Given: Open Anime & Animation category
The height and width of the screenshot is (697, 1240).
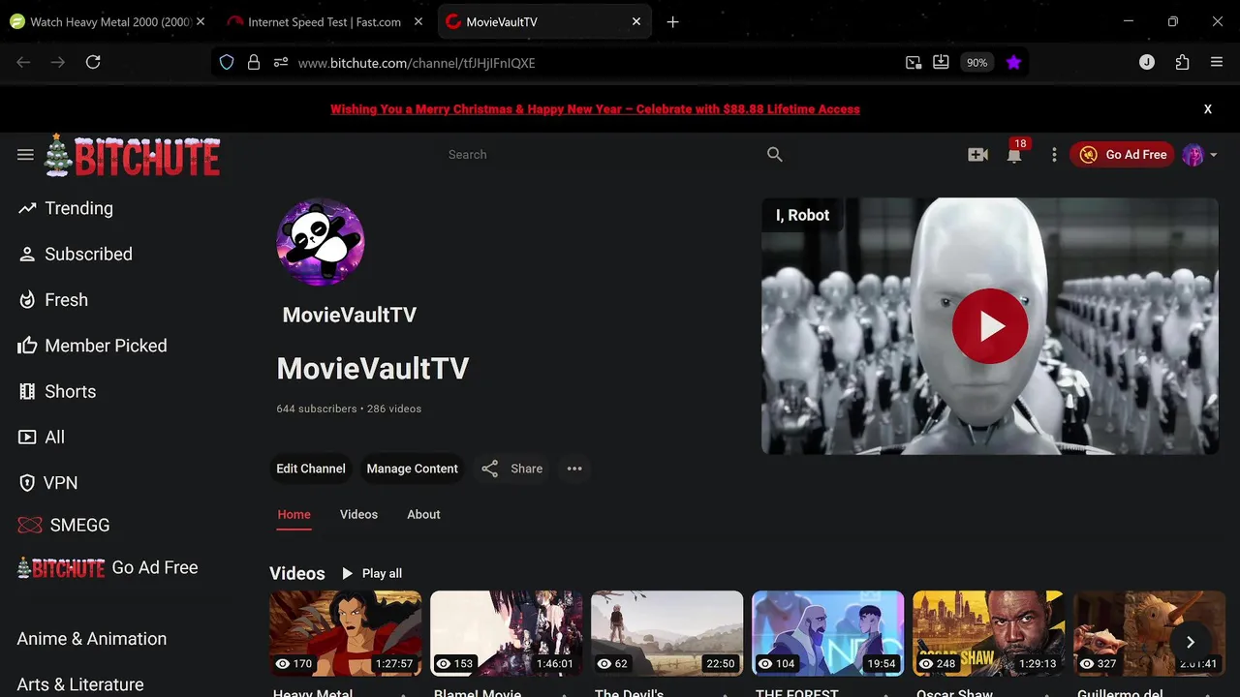Looking at the screenshot, I should click(92, 639).
